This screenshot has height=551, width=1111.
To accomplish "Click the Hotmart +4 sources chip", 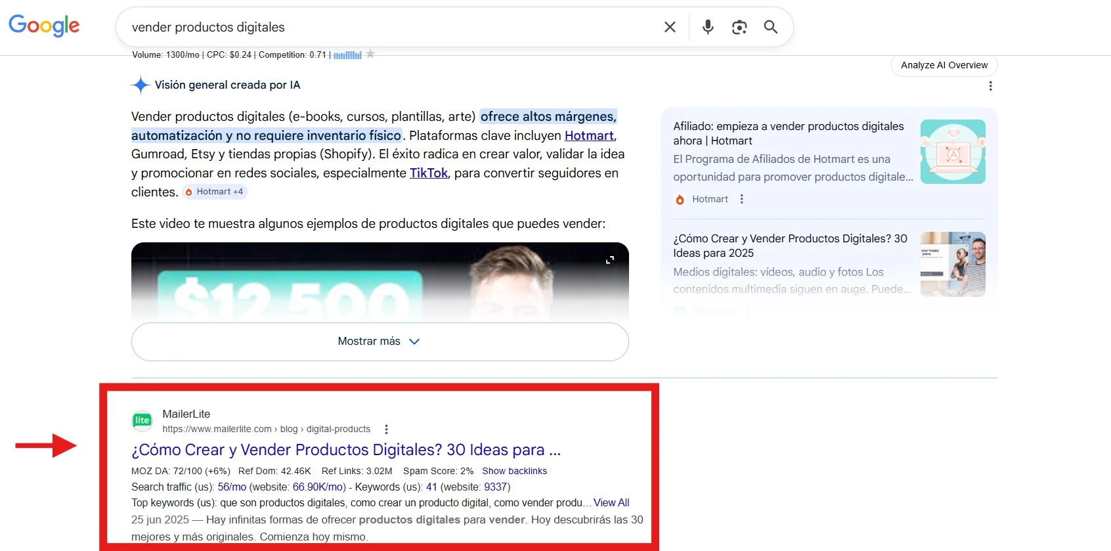I will [x=214, y=192].
